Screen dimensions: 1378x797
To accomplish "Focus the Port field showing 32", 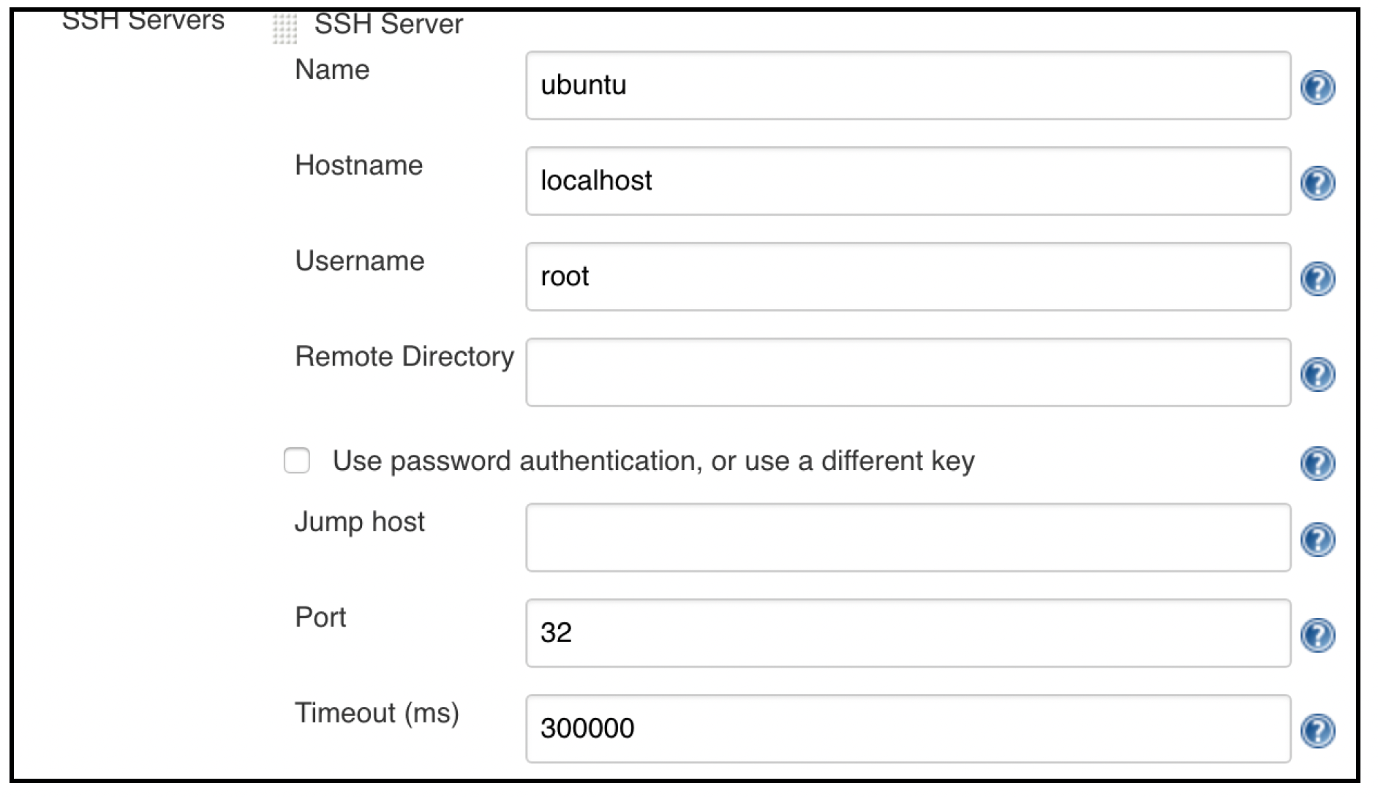I will point(908,632).
